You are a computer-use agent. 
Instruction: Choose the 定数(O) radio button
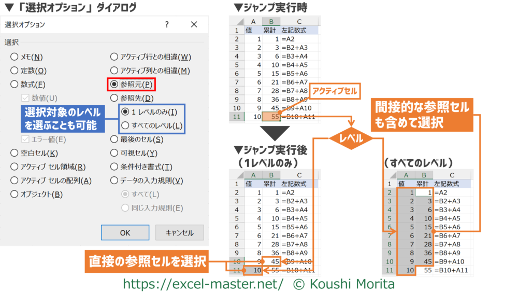(15, 71)
